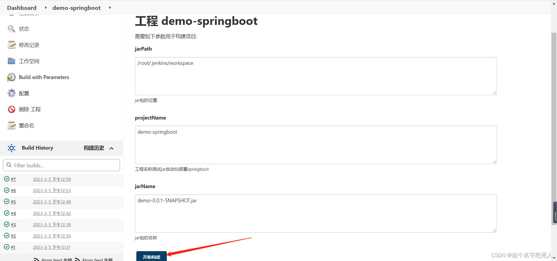The width and height of the screenshot is (557, 261).
Task: Open build #7 link
Action: coord(13,179)
